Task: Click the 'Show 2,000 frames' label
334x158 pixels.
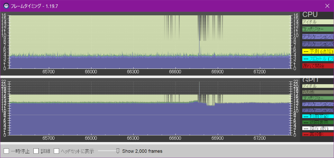Action: tap(142, 151)
